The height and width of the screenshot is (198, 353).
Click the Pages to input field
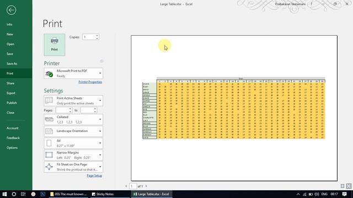tap(87, 110)
